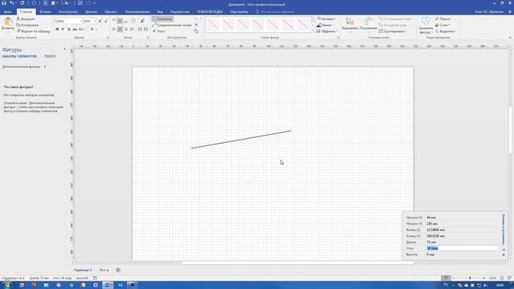Viewport: 514px width, 289px height.
Task: Click the zoom slider handle
Action: (470, 278)
